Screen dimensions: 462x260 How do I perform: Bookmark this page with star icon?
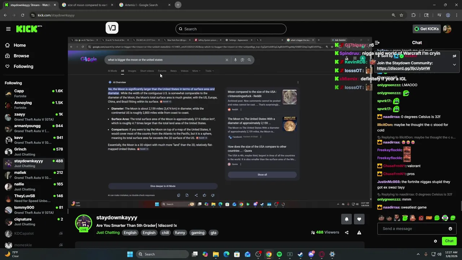click(401, 15)
